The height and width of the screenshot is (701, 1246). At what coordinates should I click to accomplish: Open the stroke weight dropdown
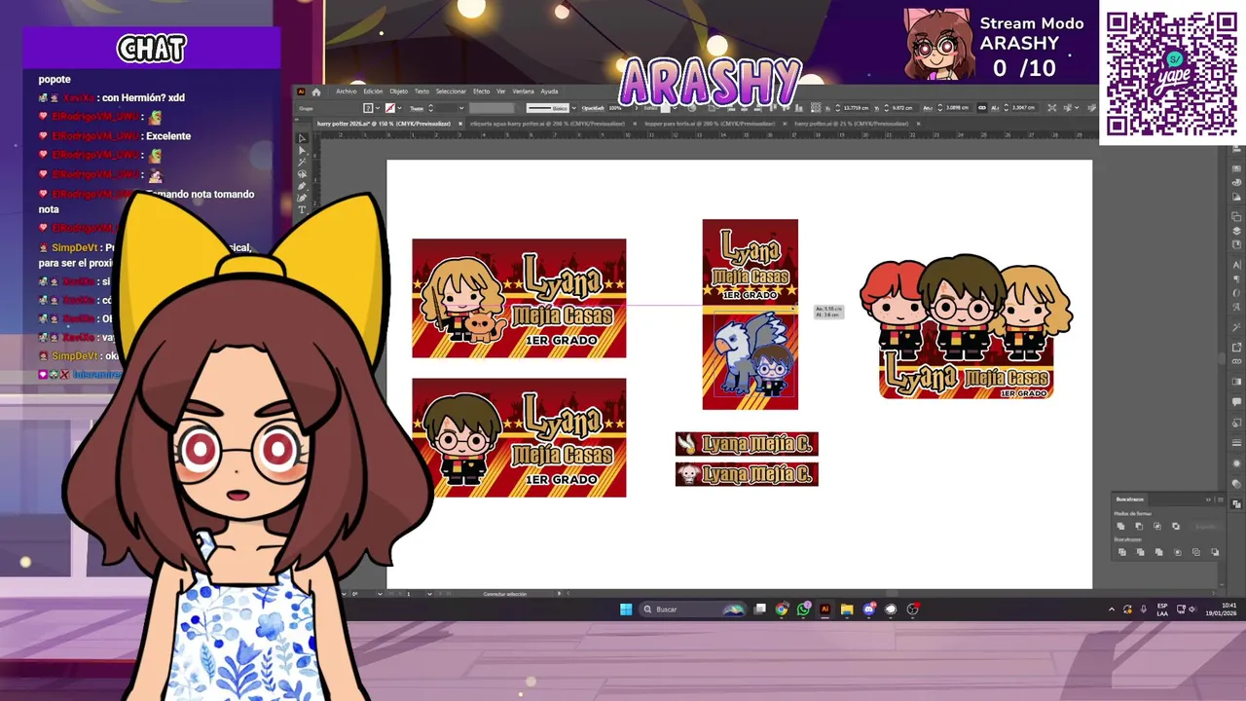pyautogui.click(x=461, y=108)
